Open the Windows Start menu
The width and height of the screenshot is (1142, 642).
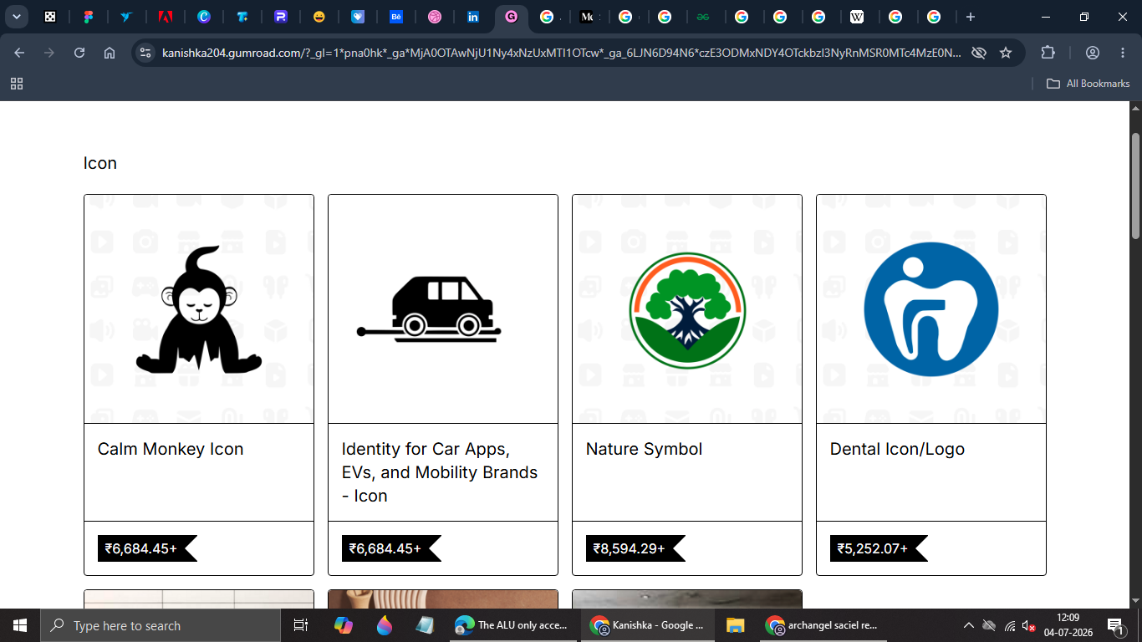19,625
